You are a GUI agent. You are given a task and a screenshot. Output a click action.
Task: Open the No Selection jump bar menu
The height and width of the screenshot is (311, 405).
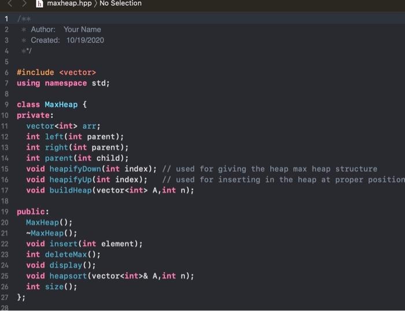tap(120, 3)
